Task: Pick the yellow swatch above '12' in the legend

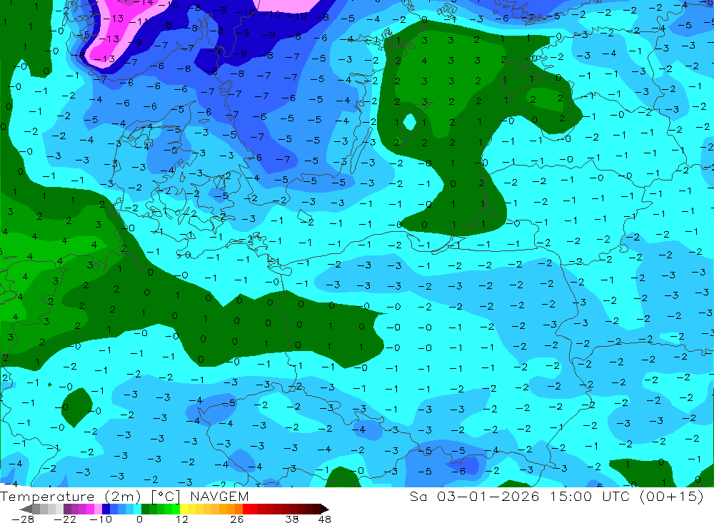Action: point(184,509)
